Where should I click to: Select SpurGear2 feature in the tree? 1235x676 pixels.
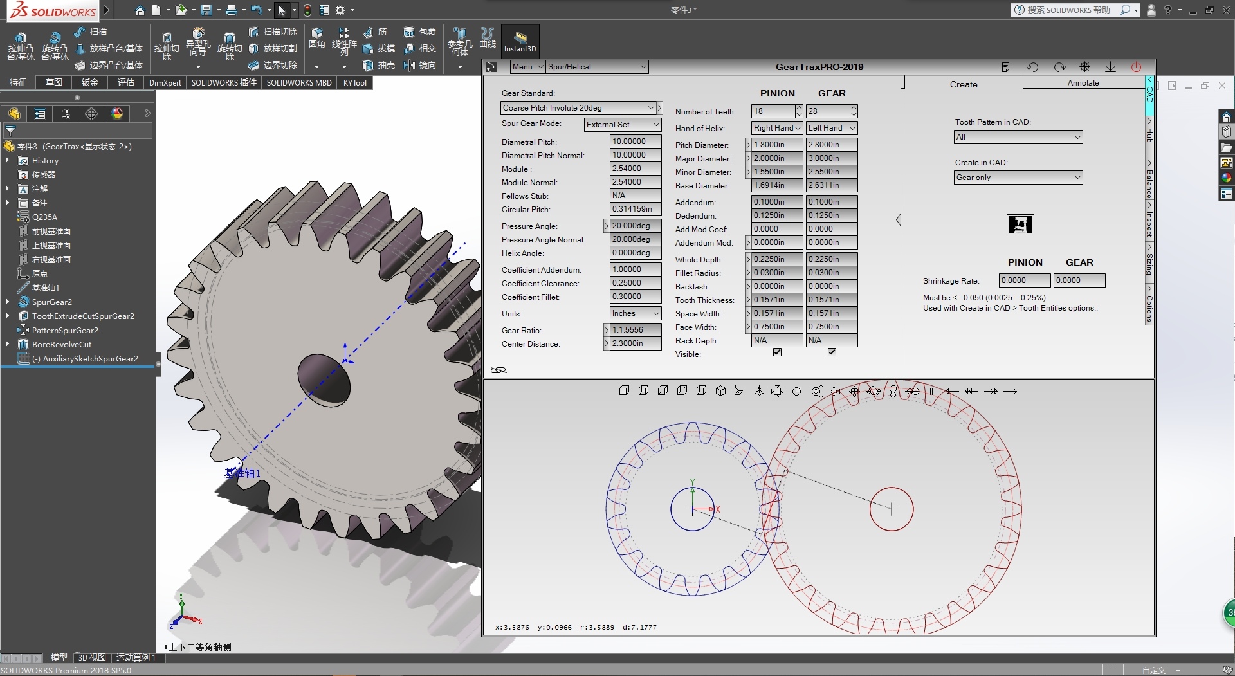(x=52, y=302)
